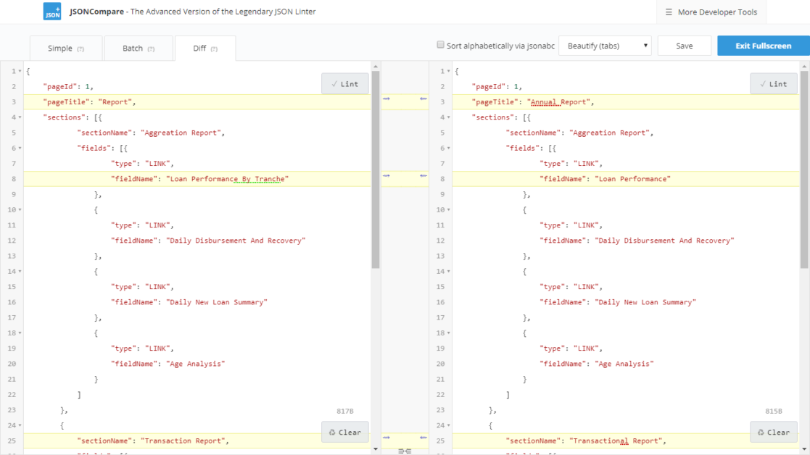Collapse the sections array at left line 4
Image resolution: width=810 pixels, height=455 pixels.
[20, 117]
